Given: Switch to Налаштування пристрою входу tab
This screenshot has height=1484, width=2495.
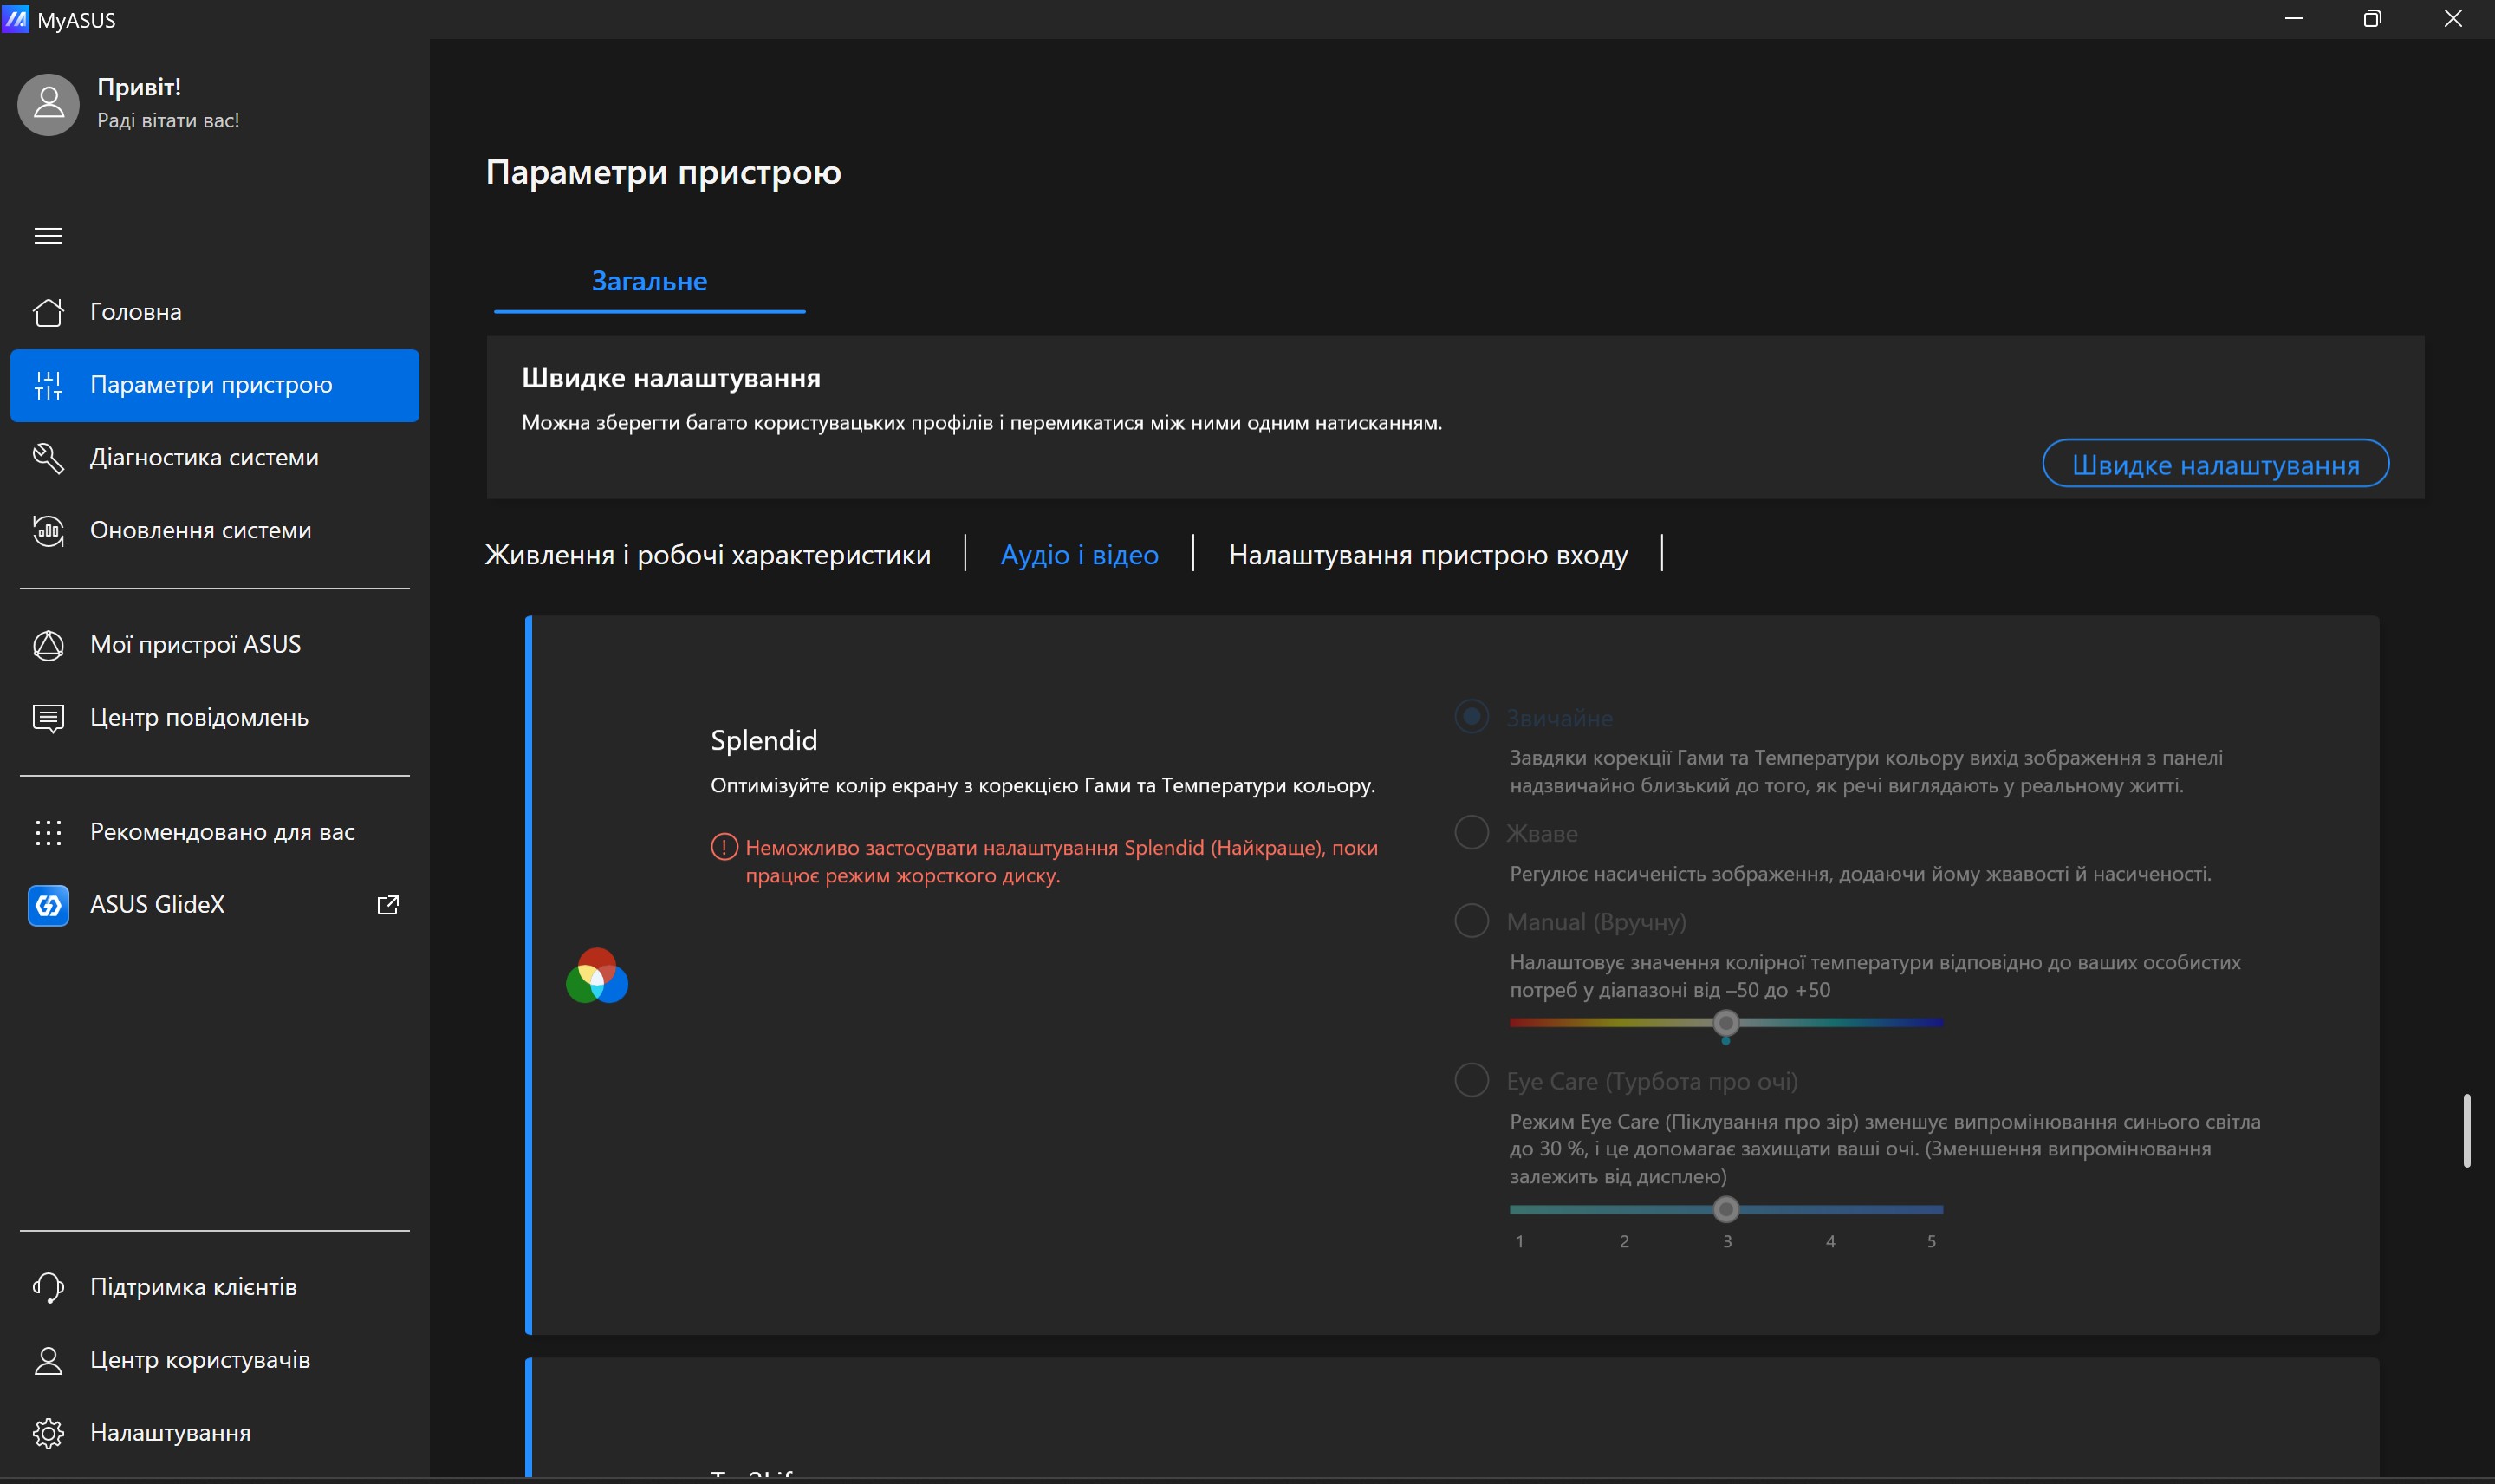Looking at the screenshot, I should (1428, 555).
